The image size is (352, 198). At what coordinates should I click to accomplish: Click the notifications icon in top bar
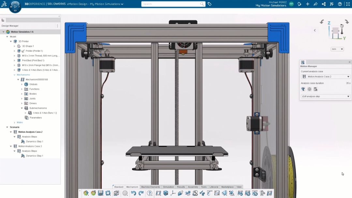click(x=299, y=4)
